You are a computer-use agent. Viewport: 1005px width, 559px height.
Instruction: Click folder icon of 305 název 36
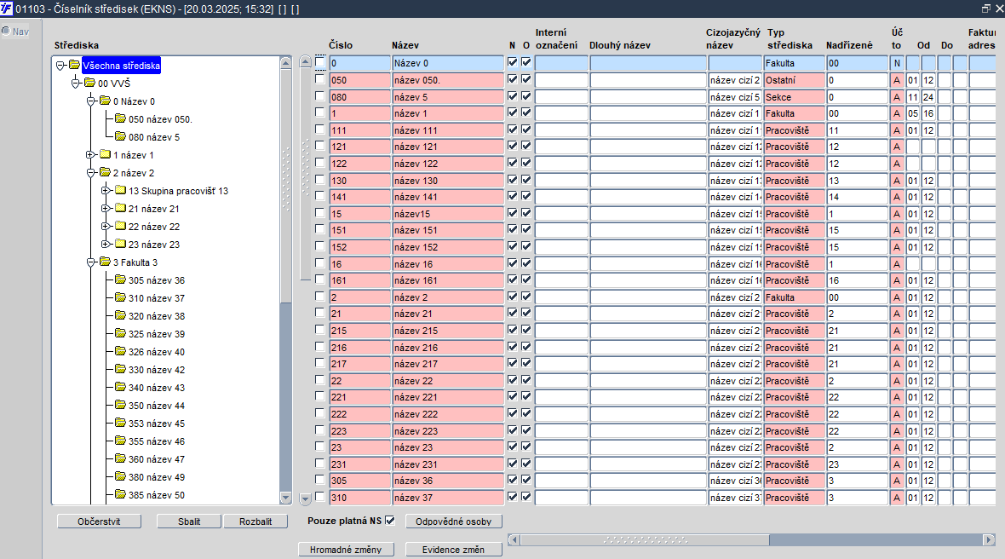pyautogui.click(x=120, y=280)
